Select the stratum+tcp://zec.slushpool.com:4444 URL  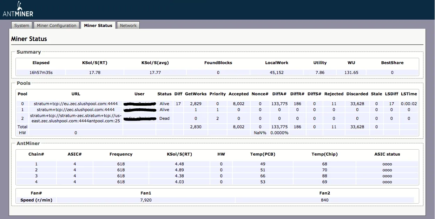(76, 110)
